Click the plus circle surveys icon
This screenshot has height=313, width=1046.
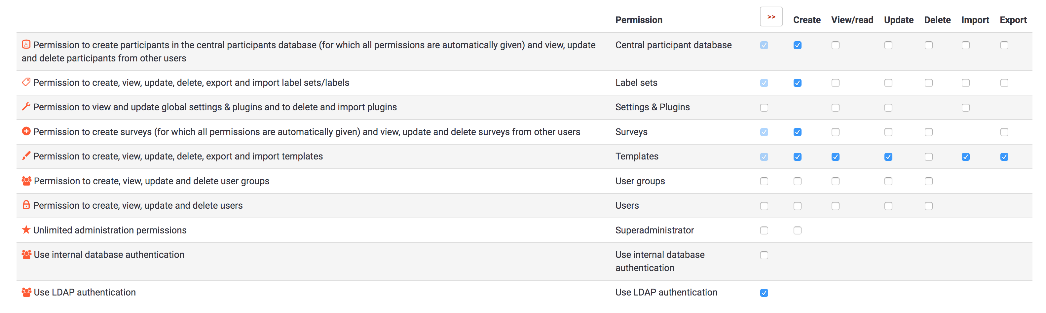click(x=26, y=131)
